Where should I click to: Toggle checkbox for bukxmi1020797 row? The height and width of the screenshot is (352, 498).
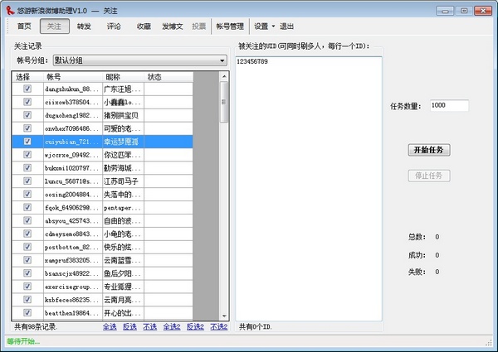pos(27,167)
